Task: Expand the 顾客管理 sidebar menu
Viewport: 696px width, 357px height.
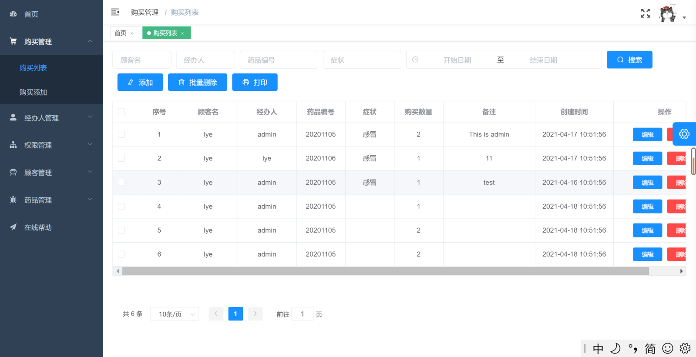Action: click(51, 172)
